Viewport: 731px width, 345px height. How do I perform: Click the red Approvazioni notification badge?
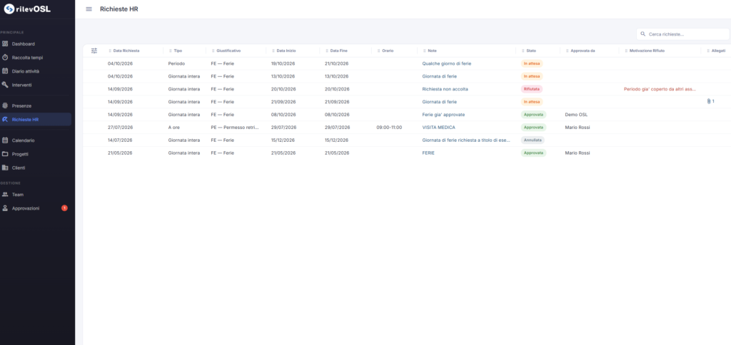pyautogui.click(x=64, y=208)
